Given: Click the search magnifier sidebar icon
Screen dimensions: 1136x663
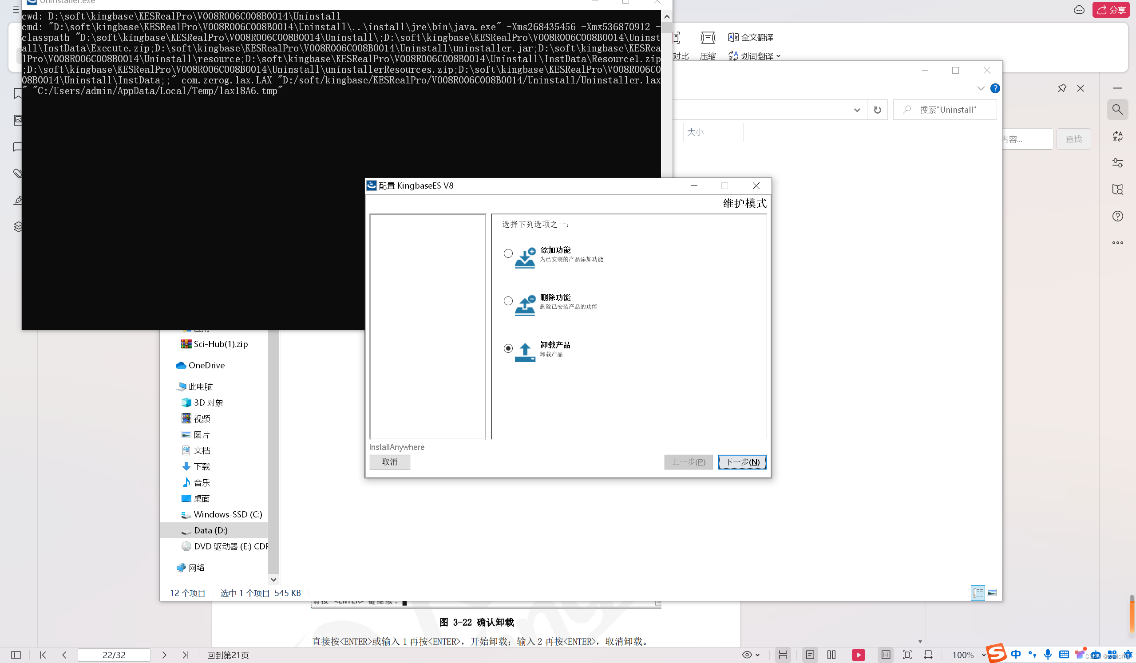Looking at the screenshot, I should click(x=1117, y=110).
